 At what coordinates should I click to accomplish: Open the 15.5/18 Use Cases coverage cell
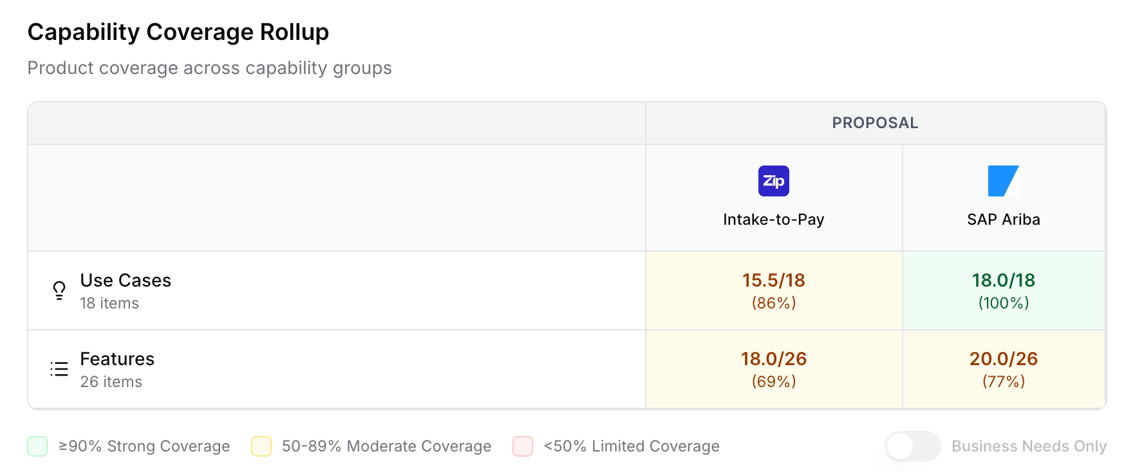click(x=773, y=290)
